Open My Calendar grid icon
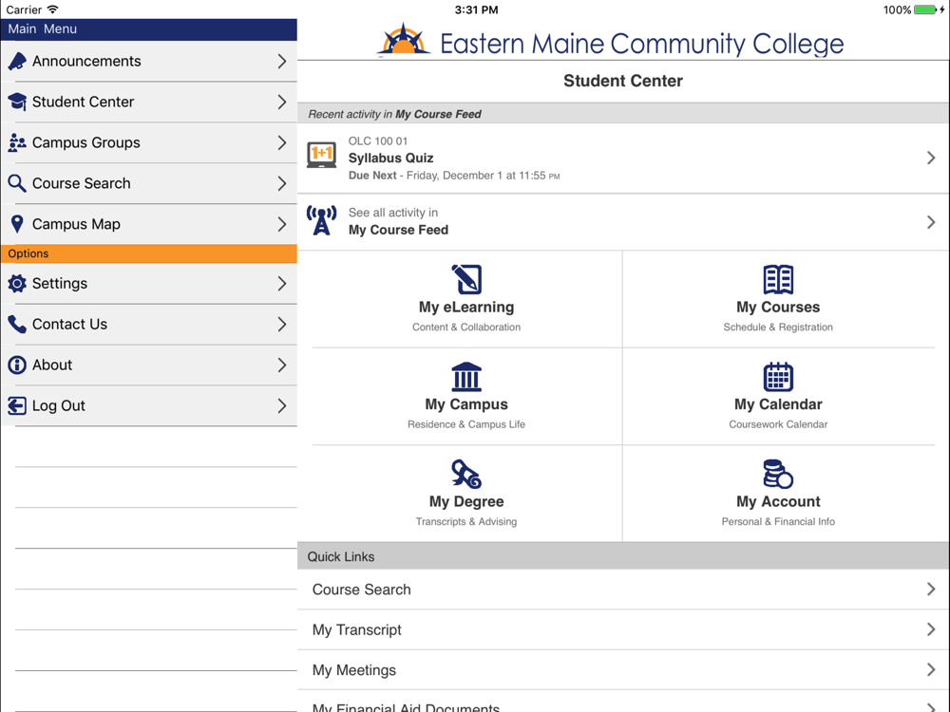This screenshot has height=712, width=950. point(779,377)
